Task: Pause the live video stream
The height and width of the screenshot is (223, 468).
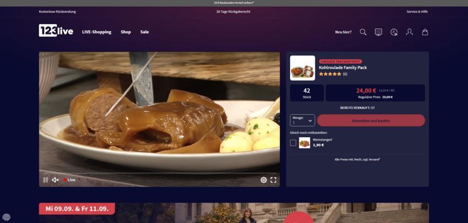Action: [x=45, y=180]
